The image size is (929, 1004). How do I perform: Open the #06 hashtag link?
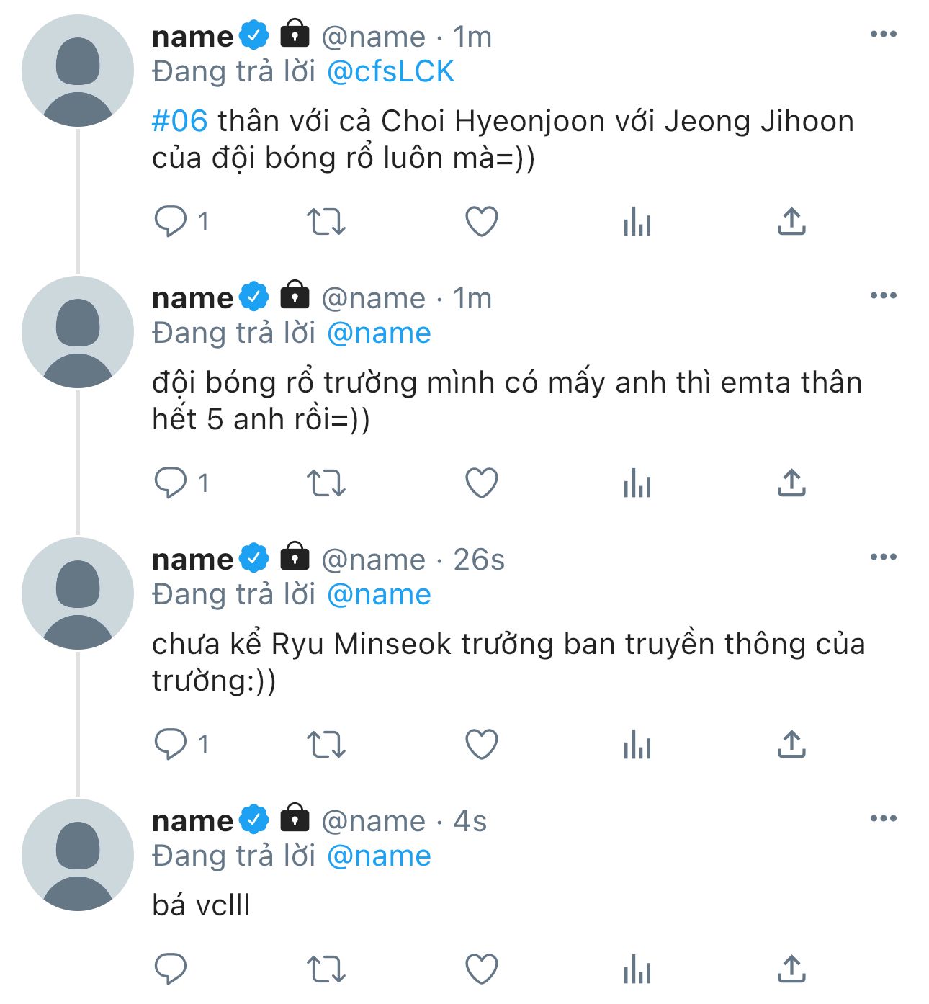pos(180,121)
